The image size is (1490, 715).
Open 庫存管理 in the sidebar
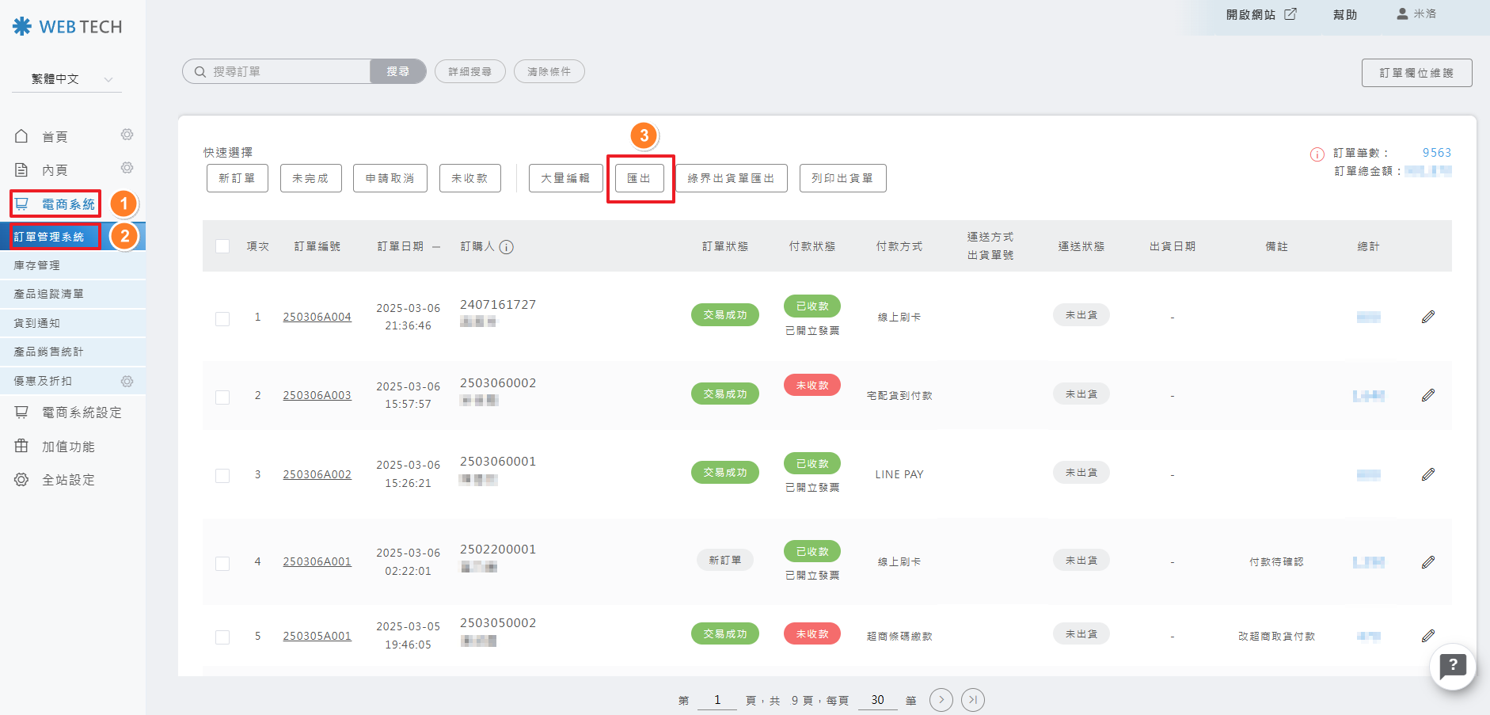(37, 265)
